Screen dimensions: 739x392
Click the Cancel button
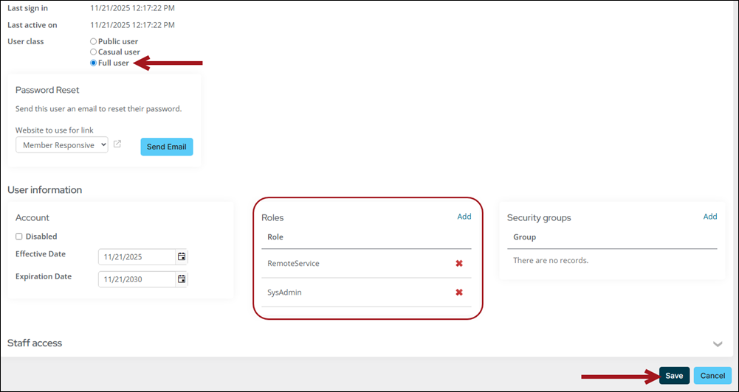coord(712,376)
